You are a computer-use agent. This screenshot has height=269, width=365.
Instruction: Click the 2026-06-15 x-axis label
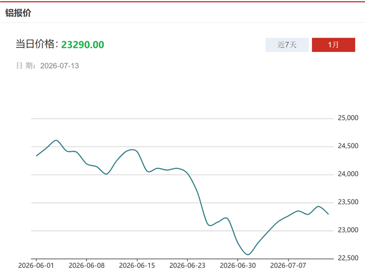pos(137,265)
